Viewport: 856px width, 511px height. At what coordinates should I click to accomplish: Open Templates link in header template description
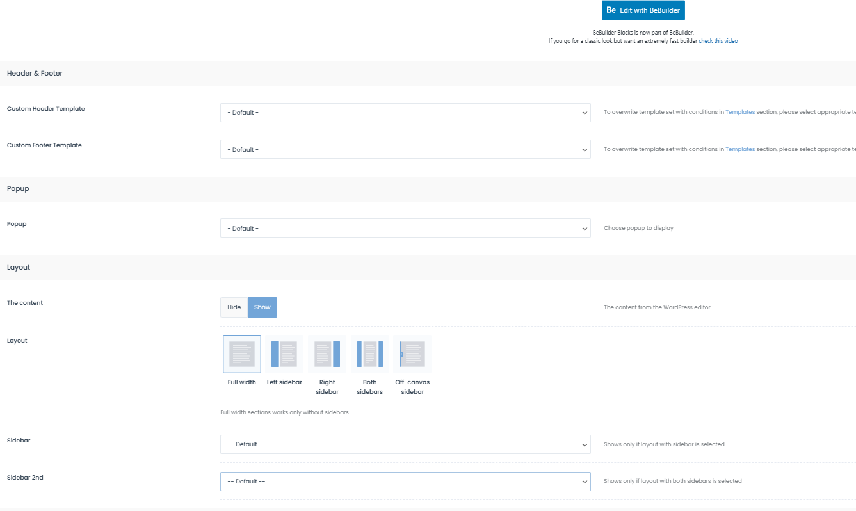[740, 113]
